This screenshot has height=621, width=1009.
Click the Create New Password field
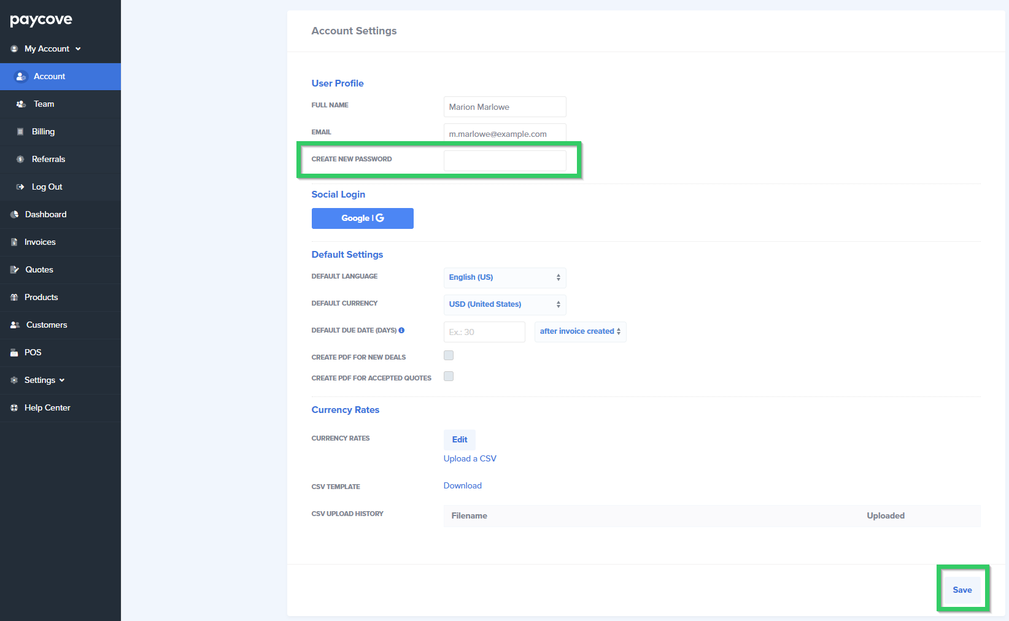click(x=504, y=161)
